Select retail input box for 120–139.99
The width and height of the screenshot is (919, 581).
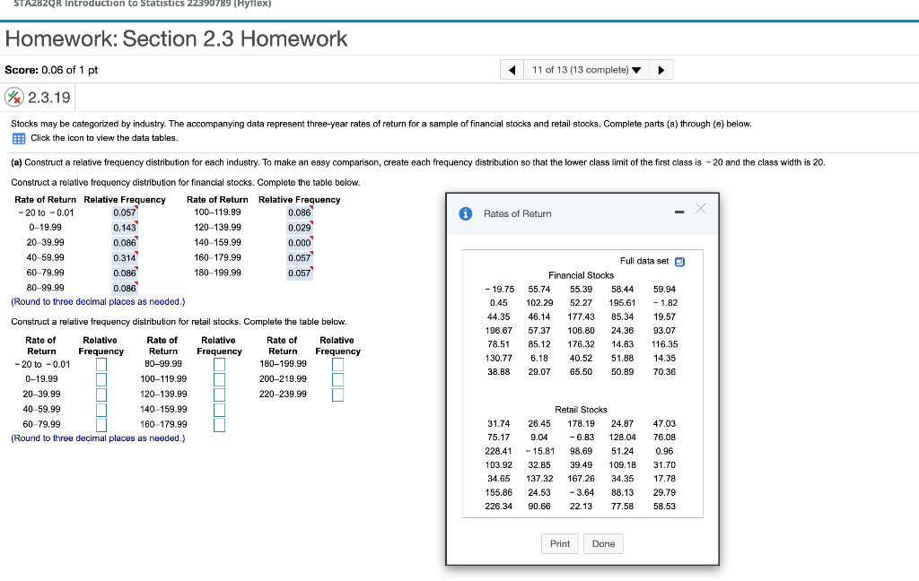coord(219,395)
